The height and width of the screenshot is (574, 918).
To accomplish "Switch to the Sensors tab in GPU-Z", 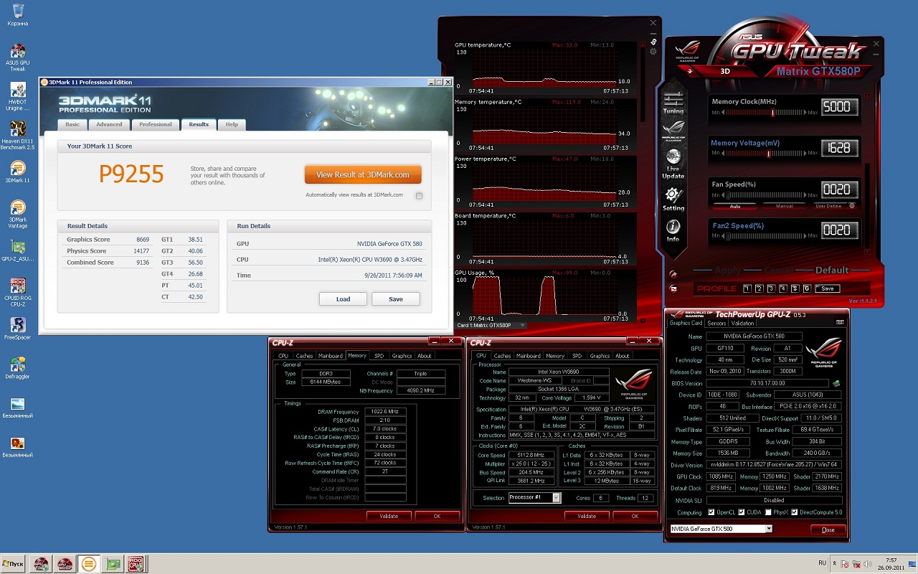I will click(x=716, y=323).
